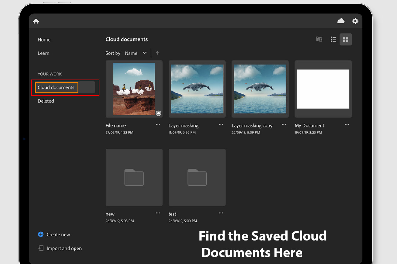Go to Deleted in sidebar

click(x=46, y=101)
